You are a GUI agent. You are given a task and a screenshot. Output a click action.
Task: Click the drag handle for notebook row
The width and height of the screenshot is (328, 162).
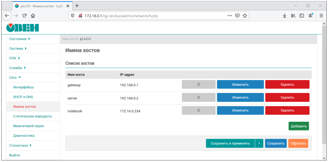click(x=198, y=111)
